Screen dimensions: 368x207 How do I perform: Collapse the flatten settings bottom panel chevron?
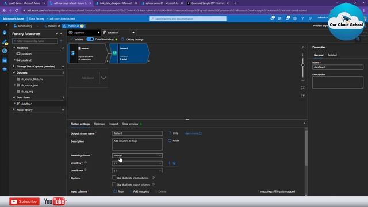[x=304, y=124]
